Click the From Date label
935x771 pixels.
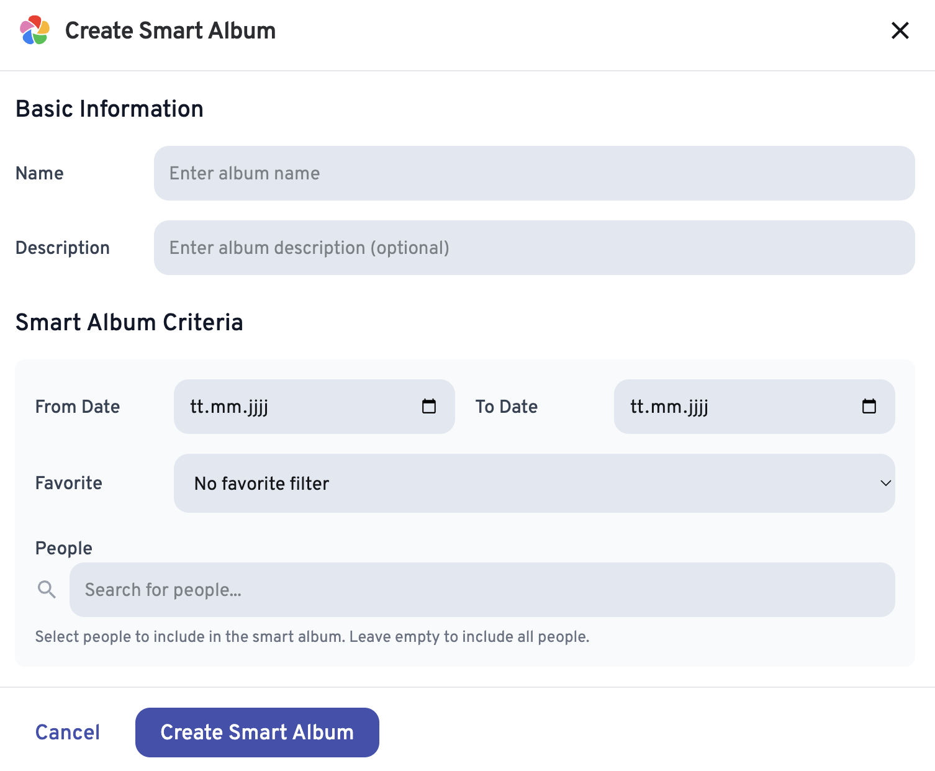click(x=78, y=407)
